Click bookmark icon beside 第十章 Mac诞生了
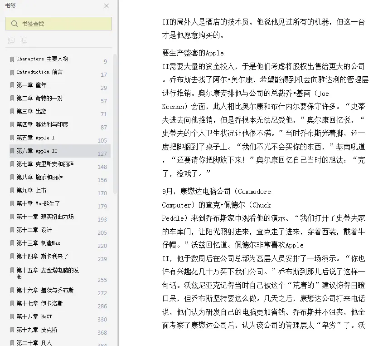 [12, 203]
